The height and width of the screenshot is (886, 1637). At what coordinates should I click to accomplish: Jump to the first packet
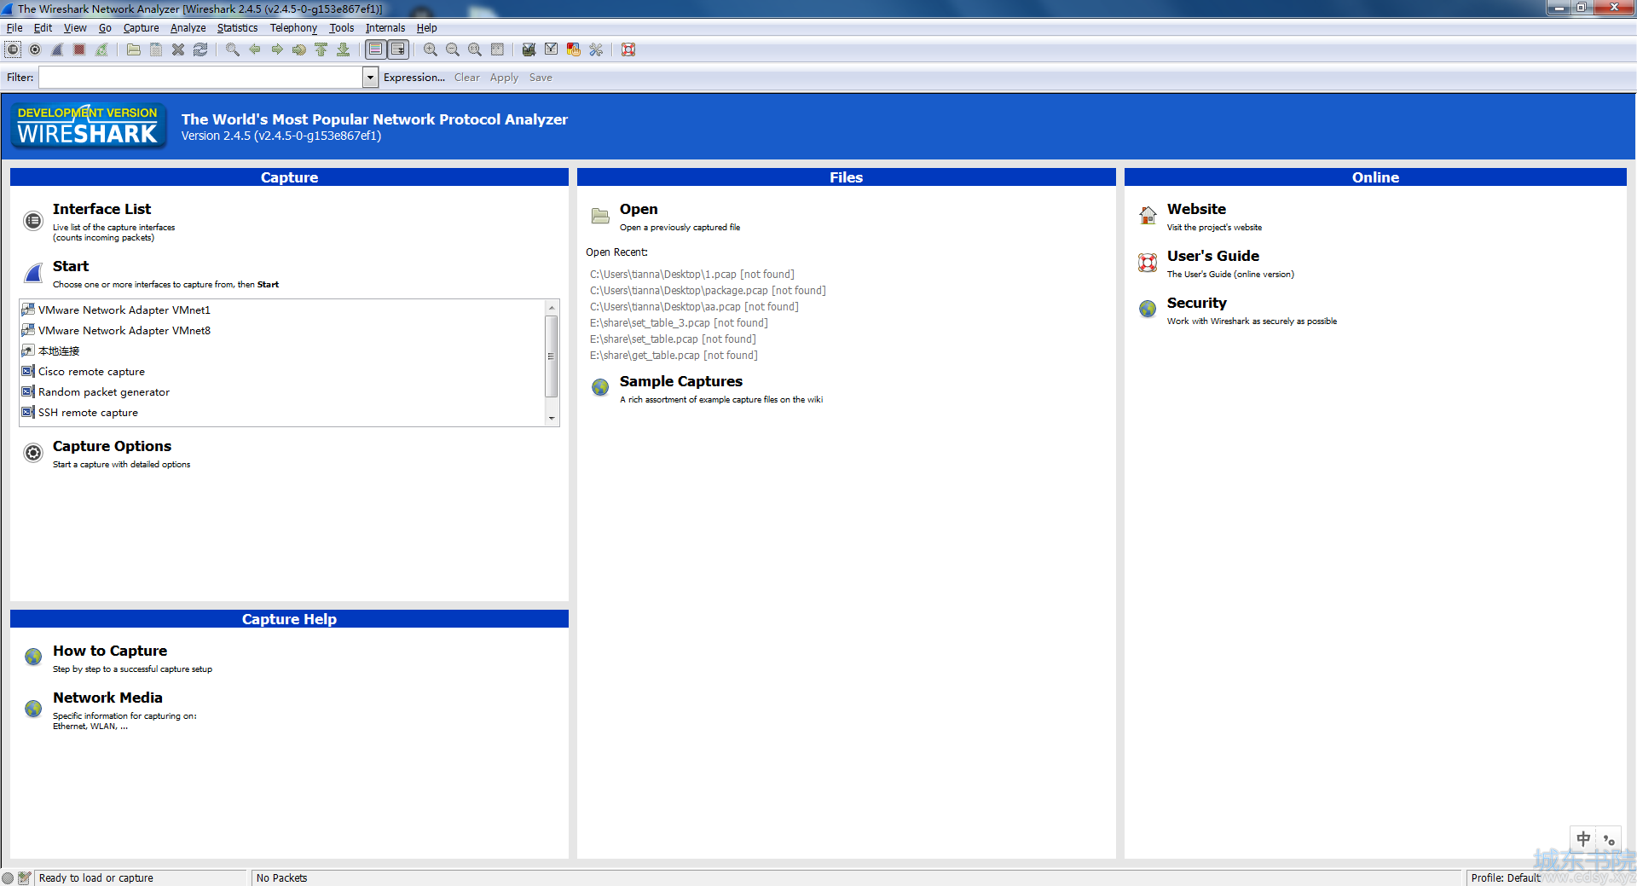click(321, 49)
